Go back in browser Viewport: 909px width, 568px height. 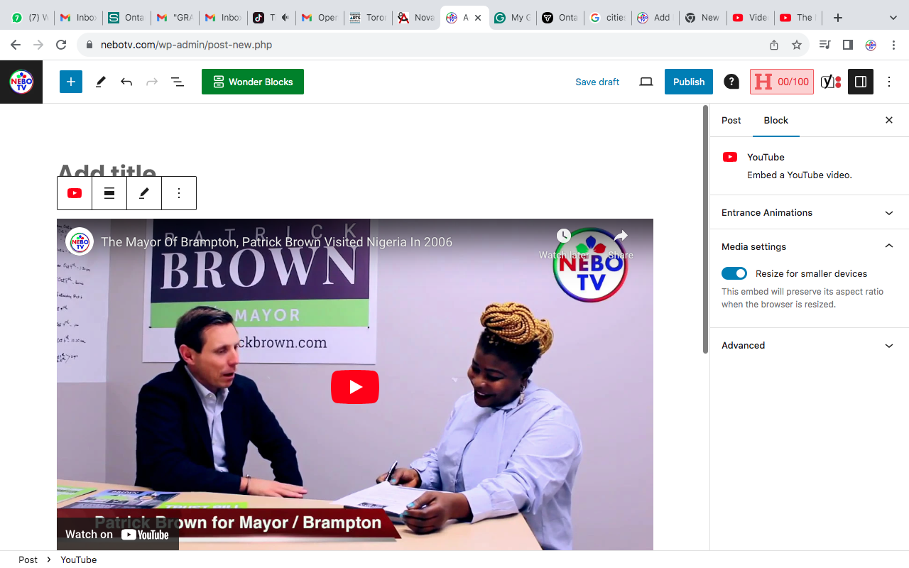[16, 45]
